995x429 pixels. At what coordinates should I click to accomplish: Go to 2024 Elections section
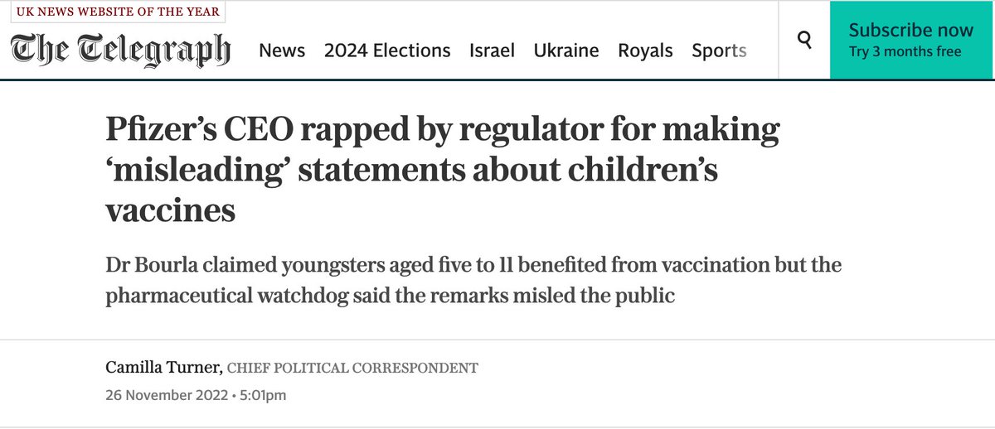coord(387,51)
